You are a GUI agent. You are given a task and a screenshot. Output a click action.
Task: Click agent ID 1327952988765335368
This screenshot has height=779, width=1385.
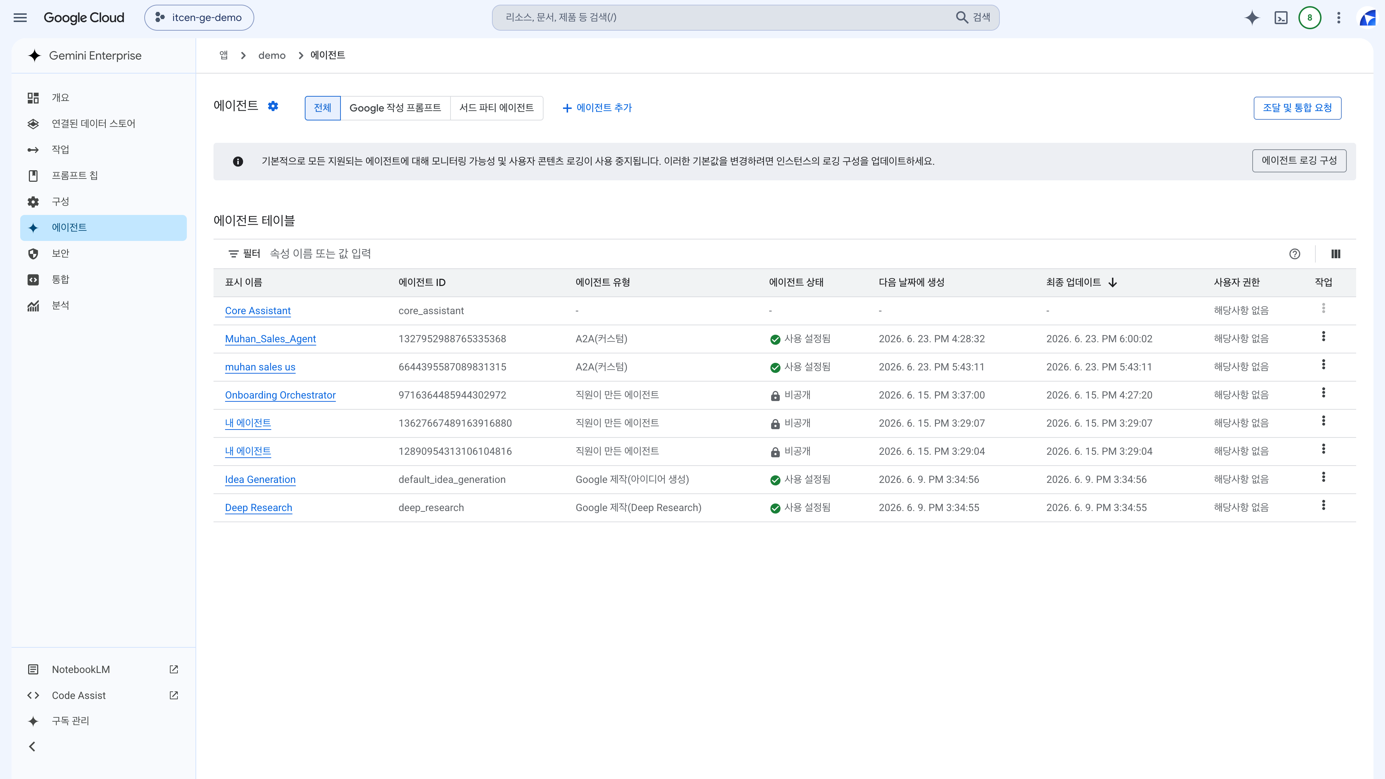tap(452, 339)
